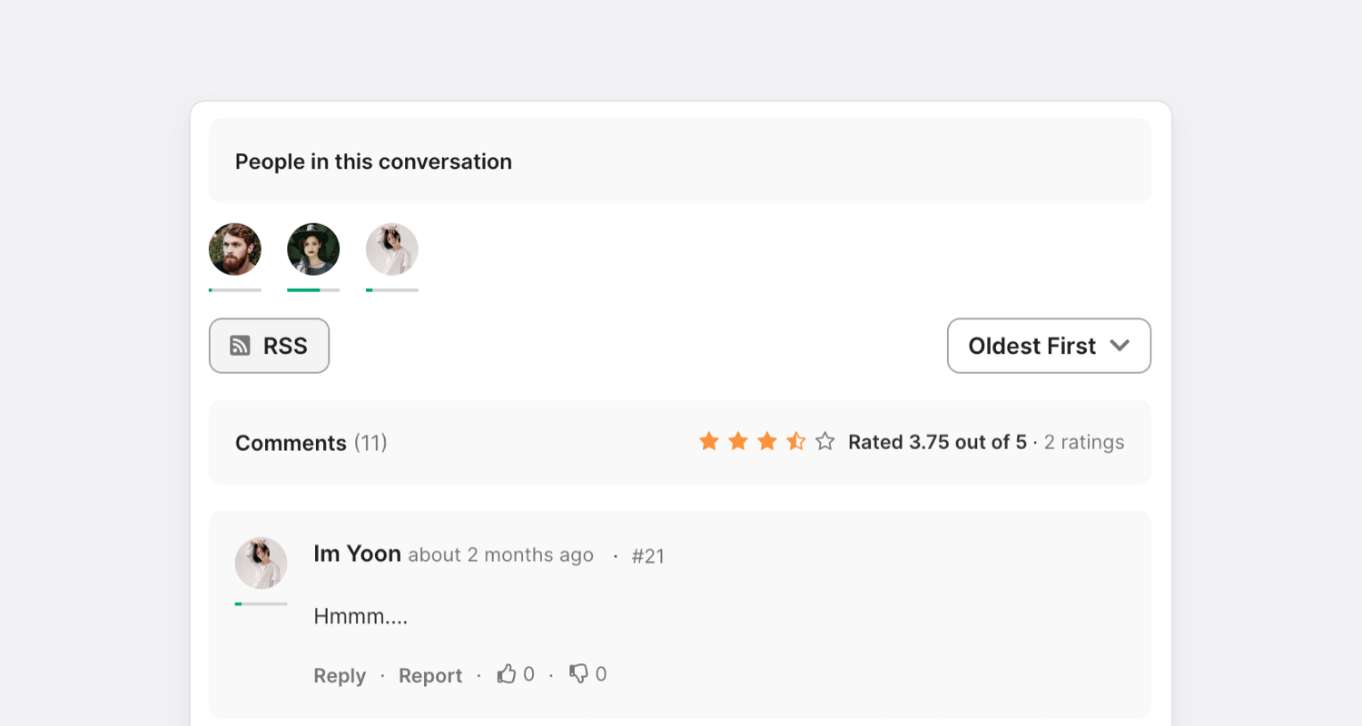1362x726 pixels.
Task: Select the third participant avatar in white
Action: pos(392,250)
